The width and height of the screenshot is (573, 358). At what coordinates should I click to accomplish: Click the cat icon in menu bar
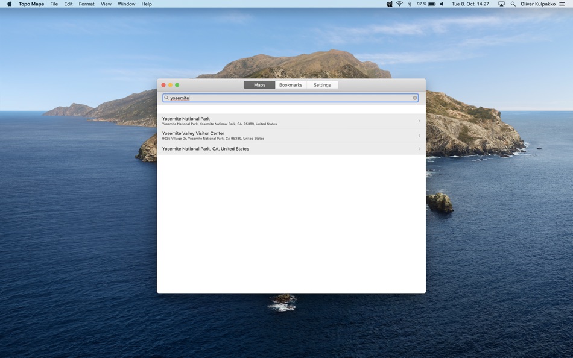click(x=389, y=4)
